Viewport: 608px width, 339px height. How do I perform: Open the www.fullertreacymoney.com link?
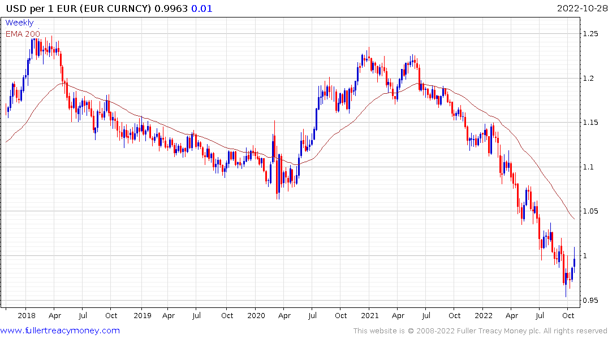60,331
